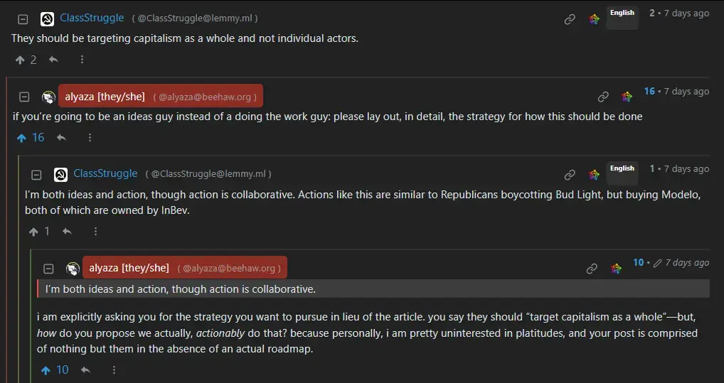Open more options on the top comment

tap(82, 60)
